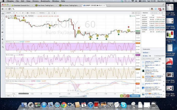Click the EURJPY symbol input box

[10, 13]
